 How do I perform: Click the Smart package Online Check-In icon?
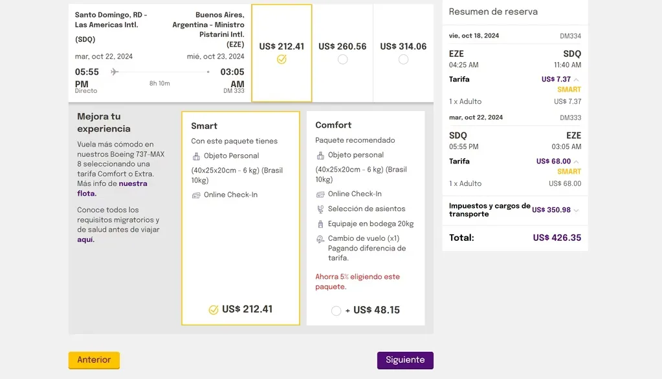tap(197, 195)
